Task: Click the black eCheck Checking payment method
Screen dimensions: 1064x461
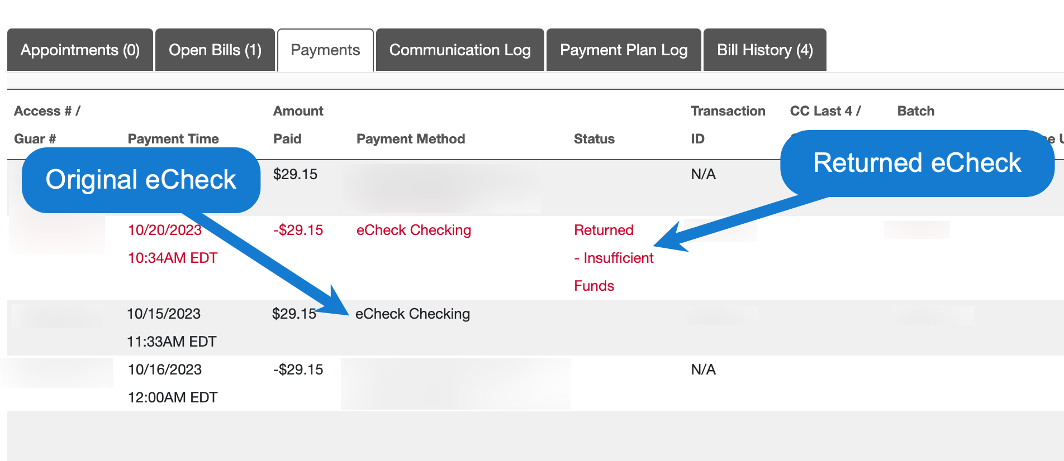Action: click(412, 314)
